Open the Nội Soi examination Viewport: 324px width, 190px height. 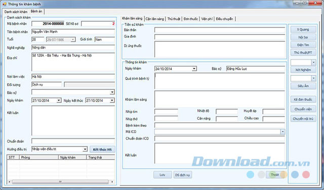[x=303, y=37]
